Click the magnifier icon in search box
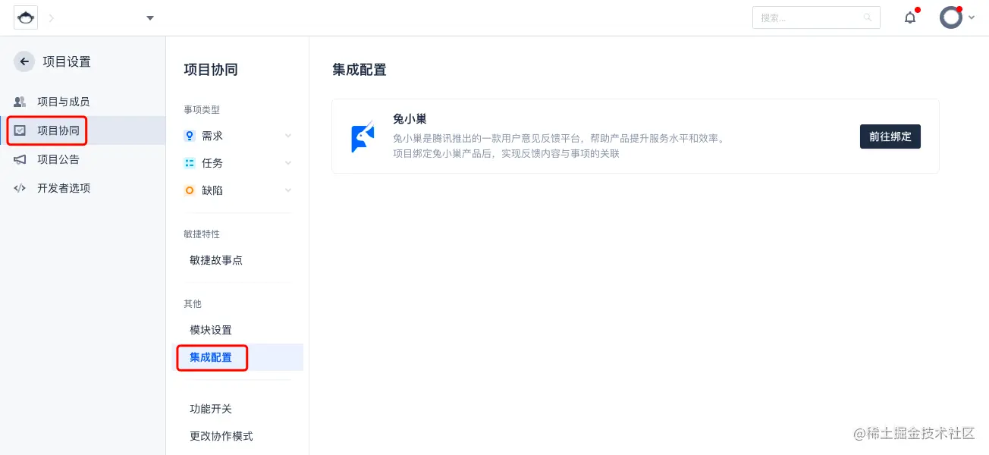The image size is (989, 455). pos(868,17)
